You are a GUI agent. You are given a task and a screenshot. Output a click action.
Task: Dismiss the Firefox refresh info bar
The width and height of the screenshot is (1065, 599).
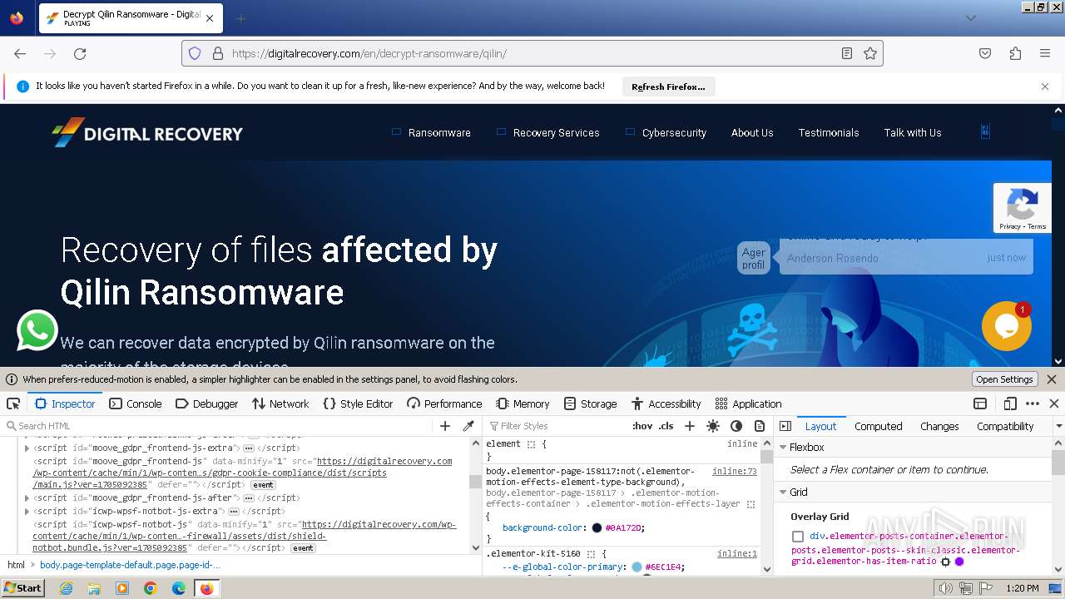click(x=1045, y=87)
